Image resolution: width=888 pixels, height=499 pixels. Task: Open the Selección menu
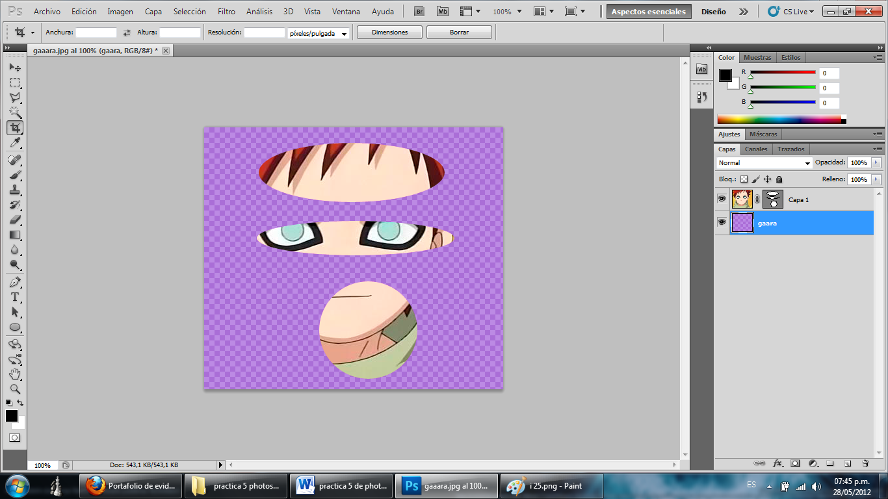190,12
